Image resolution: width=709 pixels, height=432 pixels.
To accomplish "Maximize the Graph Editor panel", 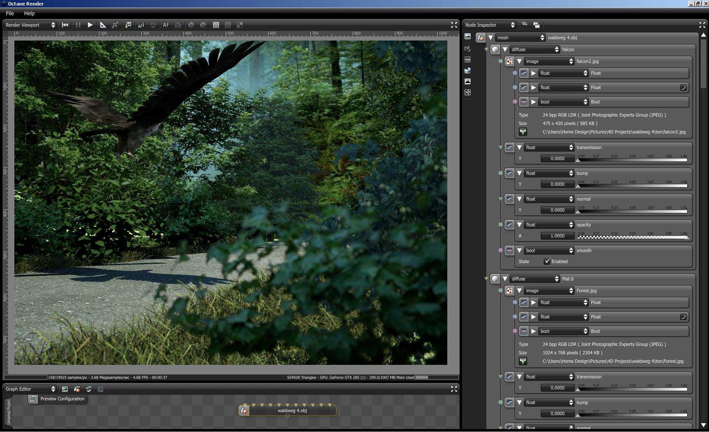I will pos(454,389).
